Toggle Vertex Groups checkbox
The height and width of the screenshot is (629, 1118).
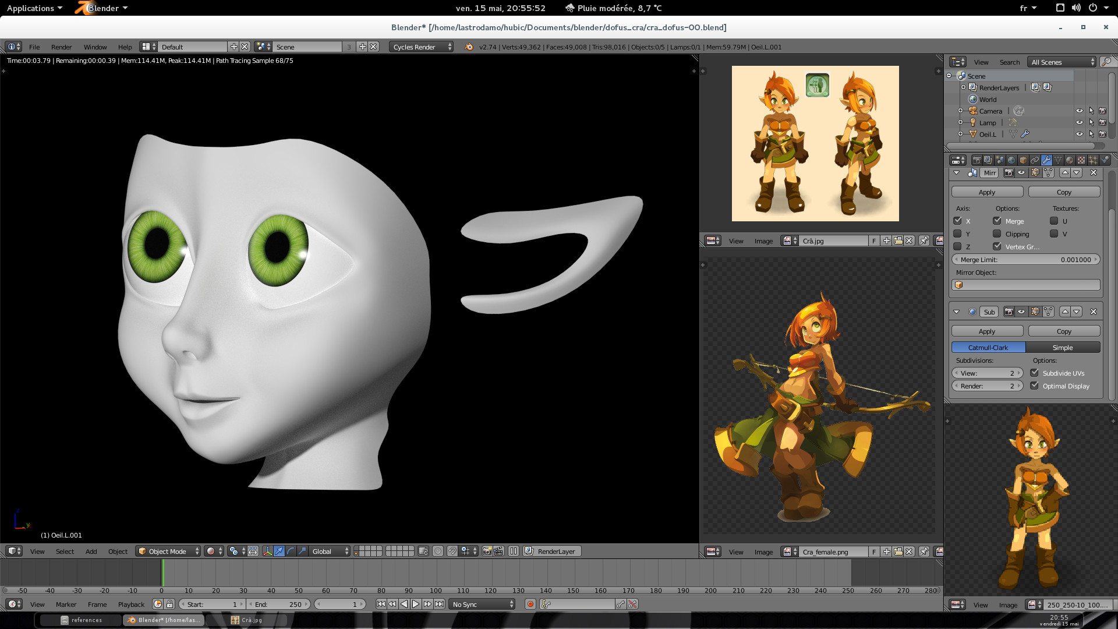[997, 246]
